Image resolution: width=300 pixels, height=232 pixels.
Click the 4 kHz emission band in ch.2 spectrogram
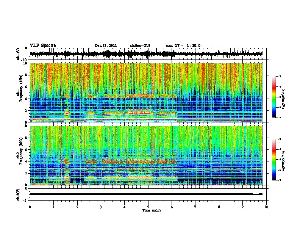131,161
